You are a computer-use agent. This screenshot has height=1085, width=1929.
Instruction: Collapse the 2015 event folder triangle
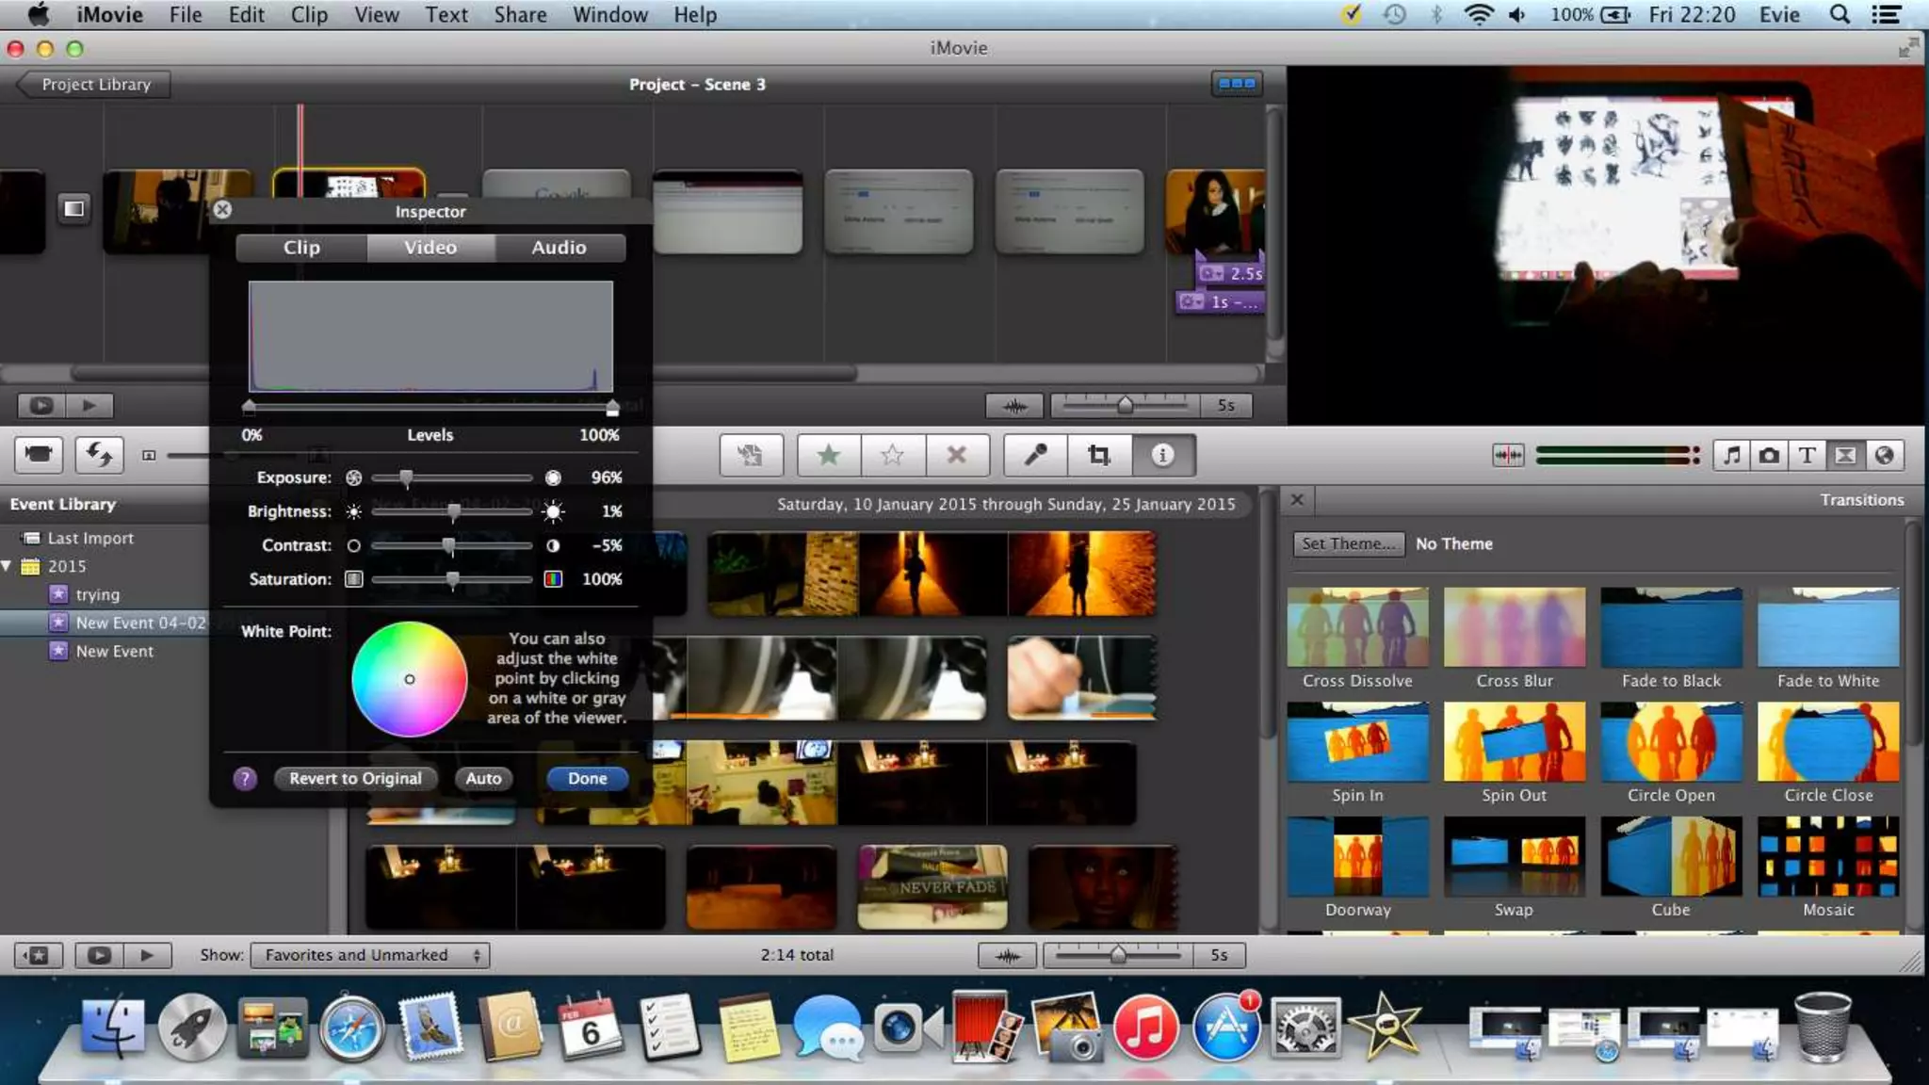pyautogui.click(x=8, y=566)
